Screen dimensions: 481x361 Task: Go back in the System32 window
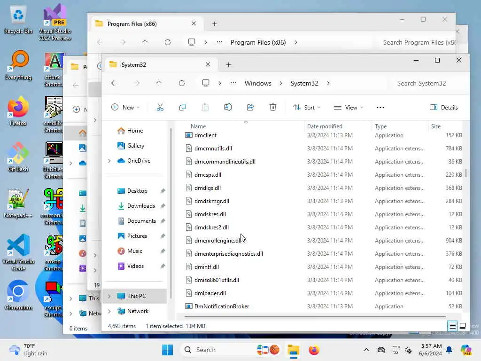click(x=114, y=83)
